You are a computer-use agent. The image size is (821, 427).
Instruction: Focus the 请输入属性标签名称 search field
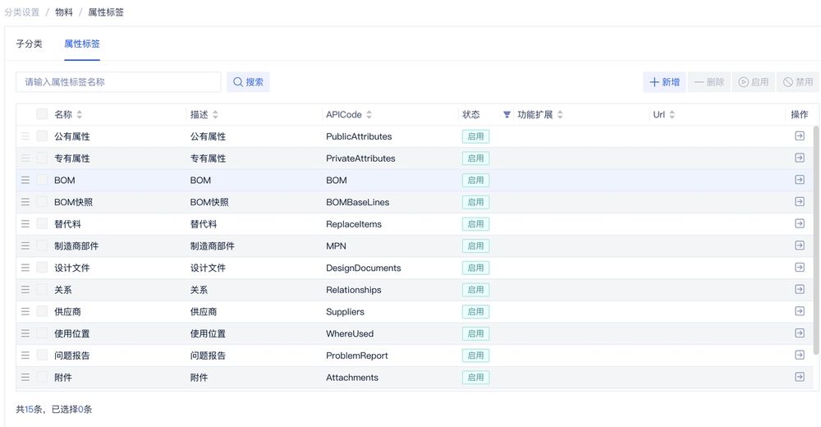118,82
